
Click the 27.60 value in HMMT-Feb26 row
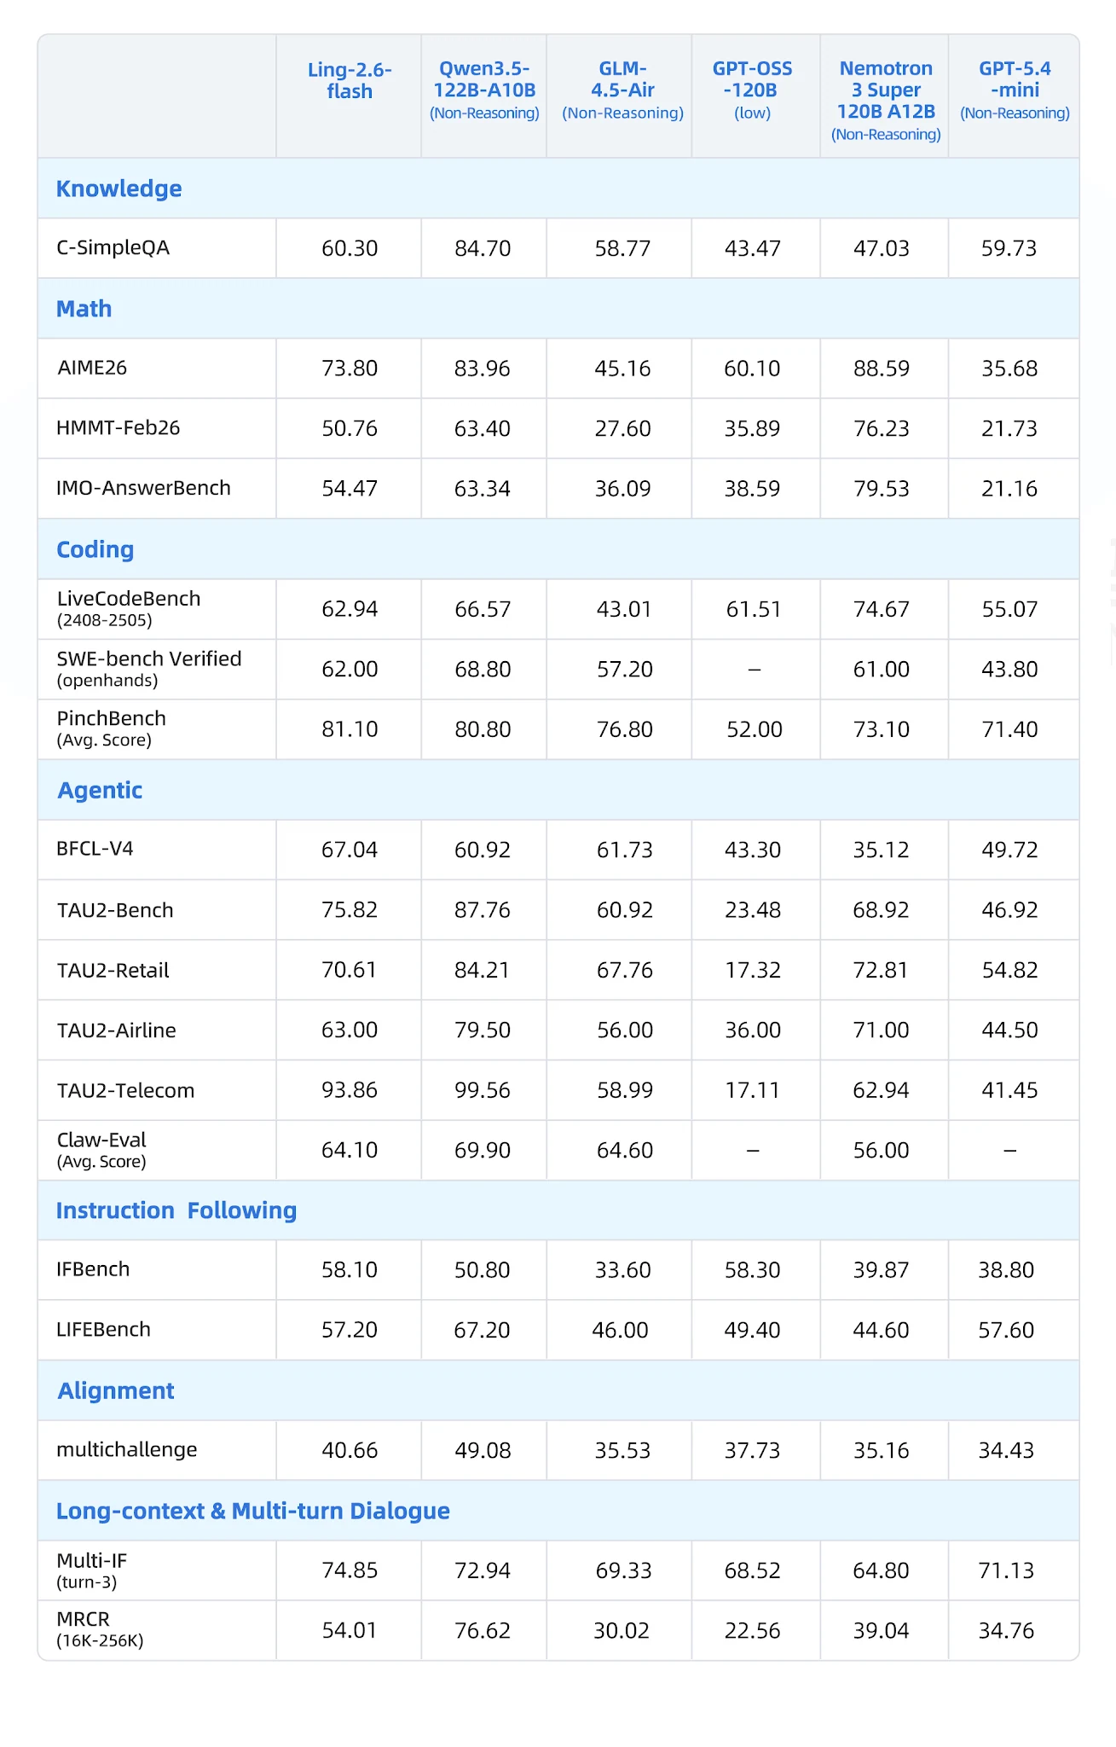[x=623, y=428]
